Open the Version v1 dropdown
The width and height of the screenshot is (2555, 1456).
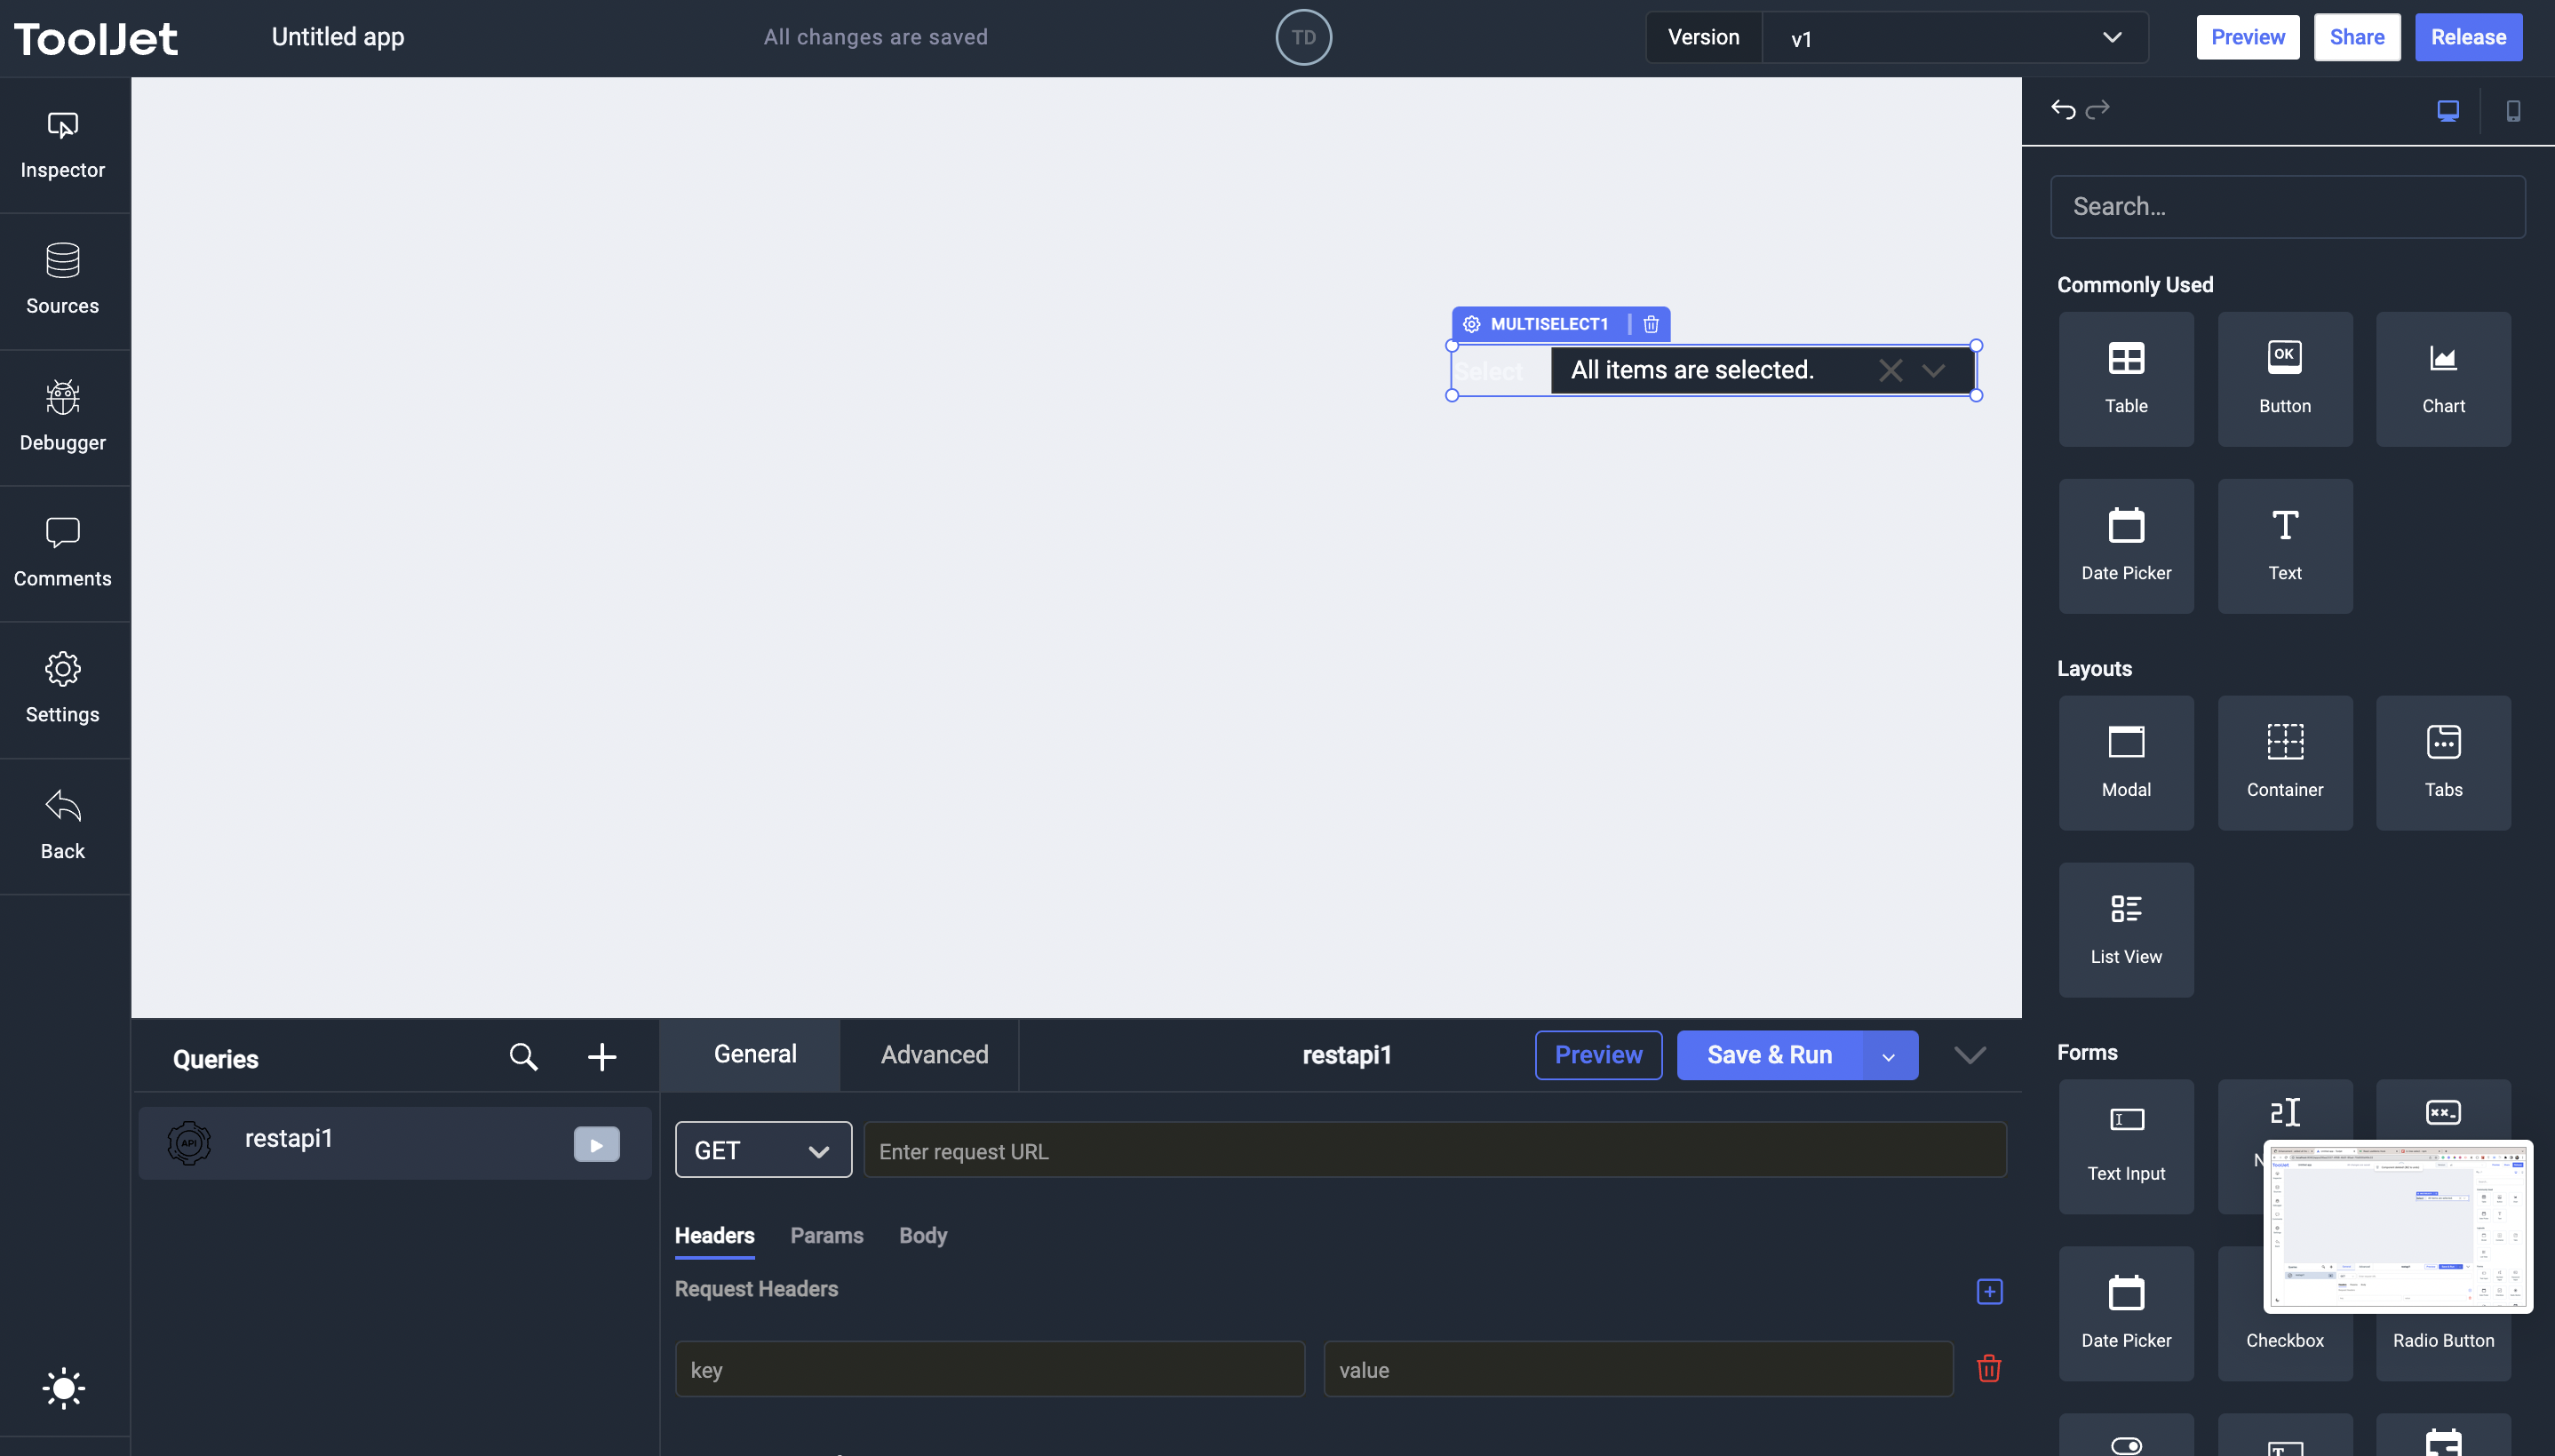(1955, 38)
